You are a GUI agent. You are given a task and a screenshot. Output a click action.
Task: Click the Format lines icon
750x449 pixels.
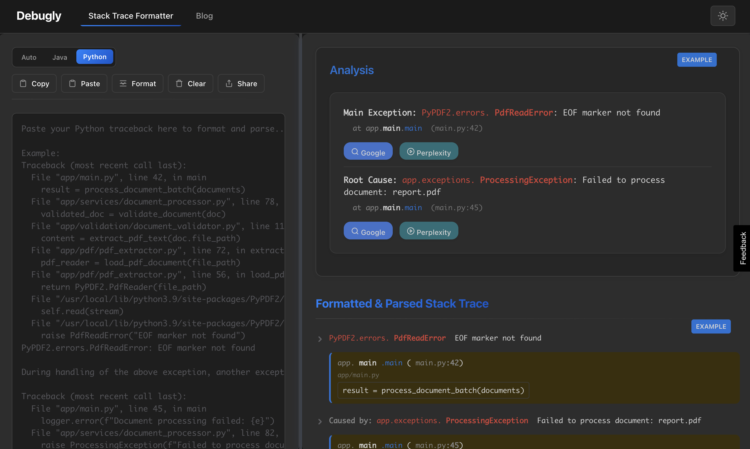(123, 83)
